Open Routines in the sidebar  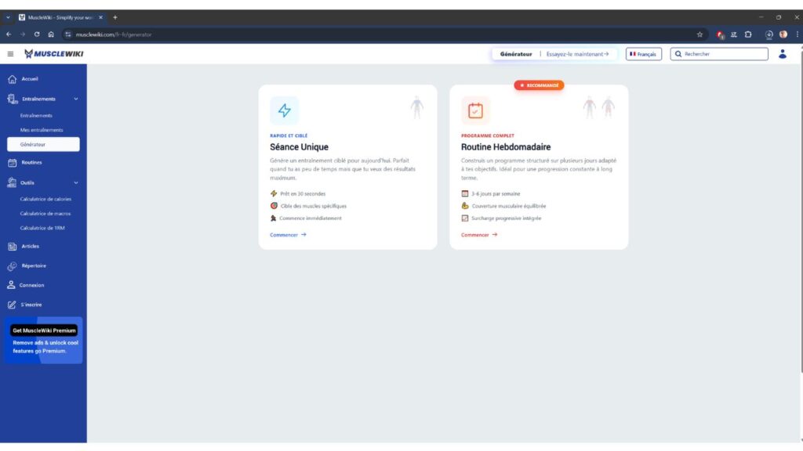[x=31, y=162]
